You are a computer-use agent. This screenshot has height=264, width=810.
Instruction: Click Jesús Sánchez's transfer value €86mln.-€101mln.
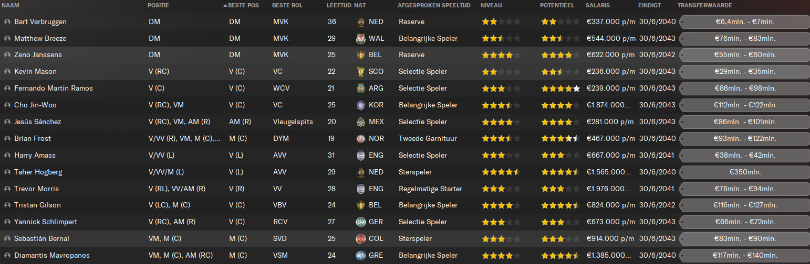coord(744,122)
